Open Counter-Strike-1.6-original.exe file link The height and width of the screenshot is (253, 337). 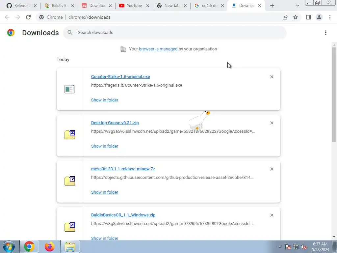[120, 76]
